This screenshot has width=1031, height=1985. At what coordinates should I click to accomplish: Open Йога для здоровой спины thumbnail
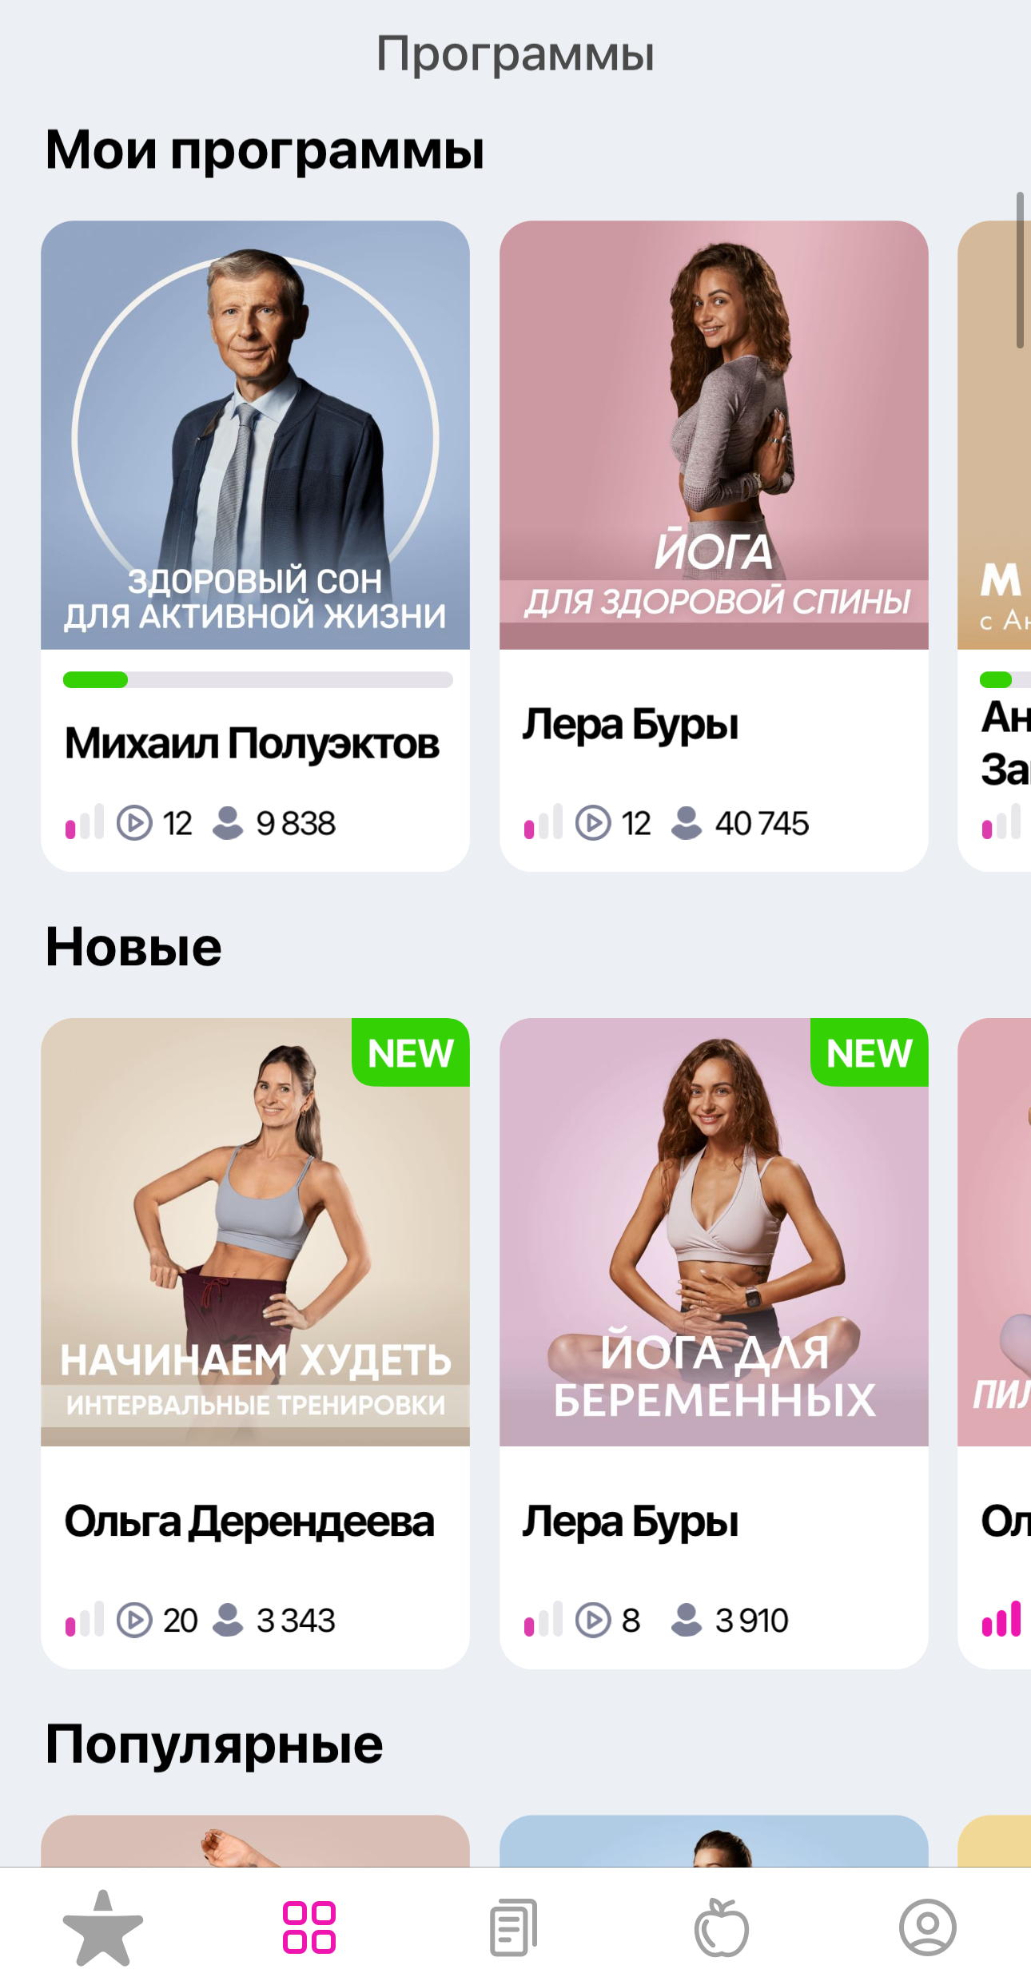point(714,435)
